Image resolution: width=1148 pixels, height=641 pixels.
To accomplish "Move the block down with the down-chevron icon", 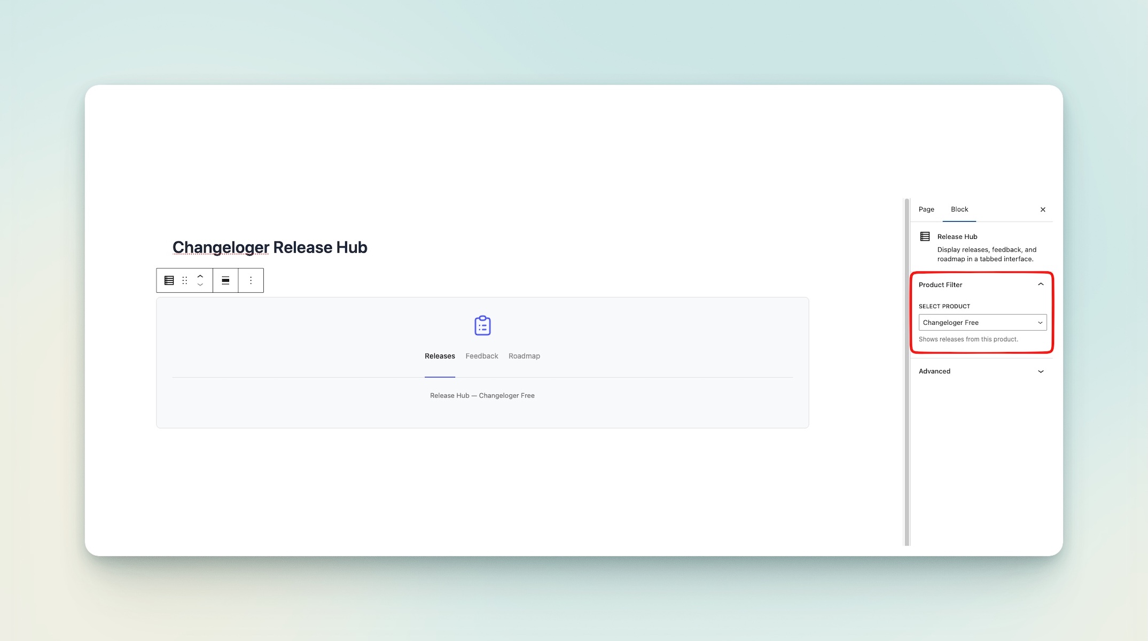I will click(x=200, y=284).
